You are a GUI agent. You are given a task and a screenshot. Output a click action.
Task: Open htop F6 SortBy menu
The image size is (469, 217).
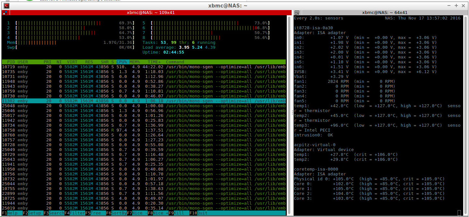pos(117,213)
